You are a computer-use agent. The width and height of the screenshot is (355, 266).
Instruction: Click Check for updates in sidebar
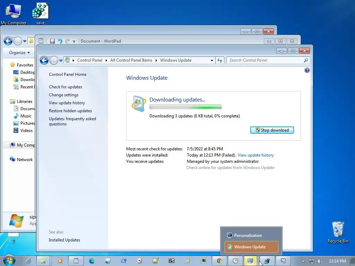pyautogui.click(x=66, y=87)
